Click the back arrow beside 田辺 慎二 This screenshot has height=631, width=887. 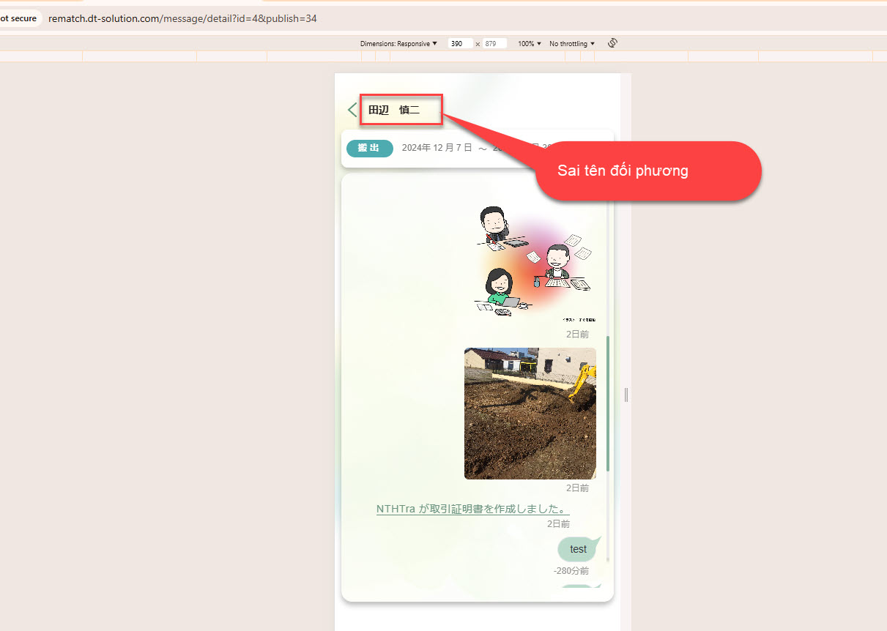coord(352,110)
